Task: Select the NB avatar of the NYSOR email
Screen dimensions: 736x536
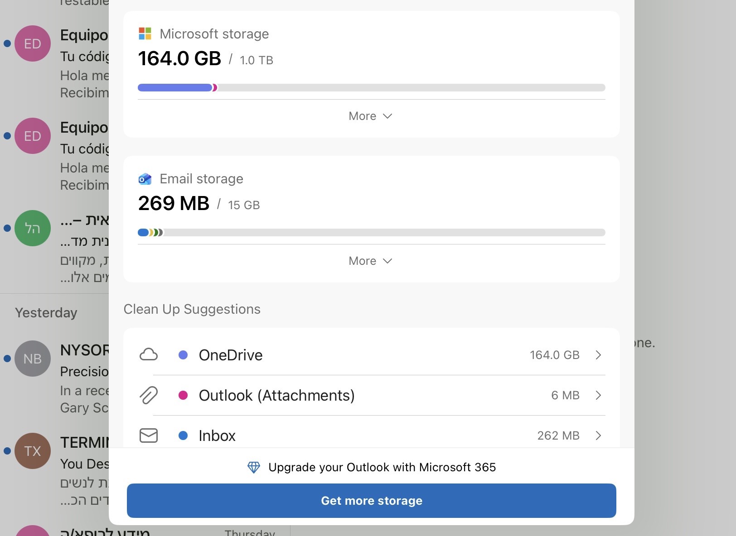Action: [x=33, y=359]
